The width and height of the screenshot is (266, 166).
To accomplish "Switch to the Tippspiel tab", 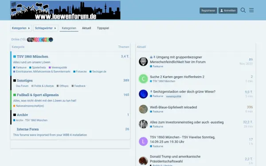I will [x=103, y=28].
